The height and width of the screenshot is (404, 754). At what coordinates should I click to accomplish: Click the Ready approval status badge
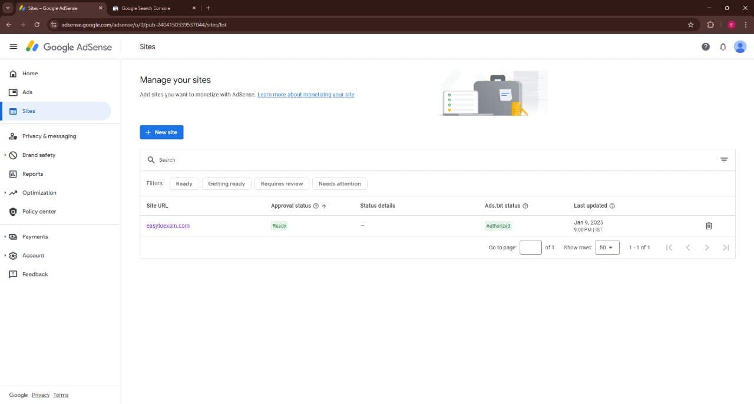pyautogui.click(x=279, y=226)
